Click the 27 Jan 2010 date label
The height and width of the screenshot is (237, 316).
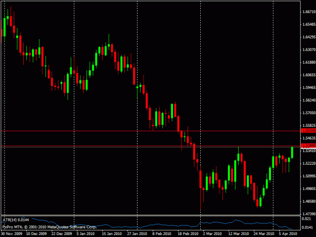[137, 234]
